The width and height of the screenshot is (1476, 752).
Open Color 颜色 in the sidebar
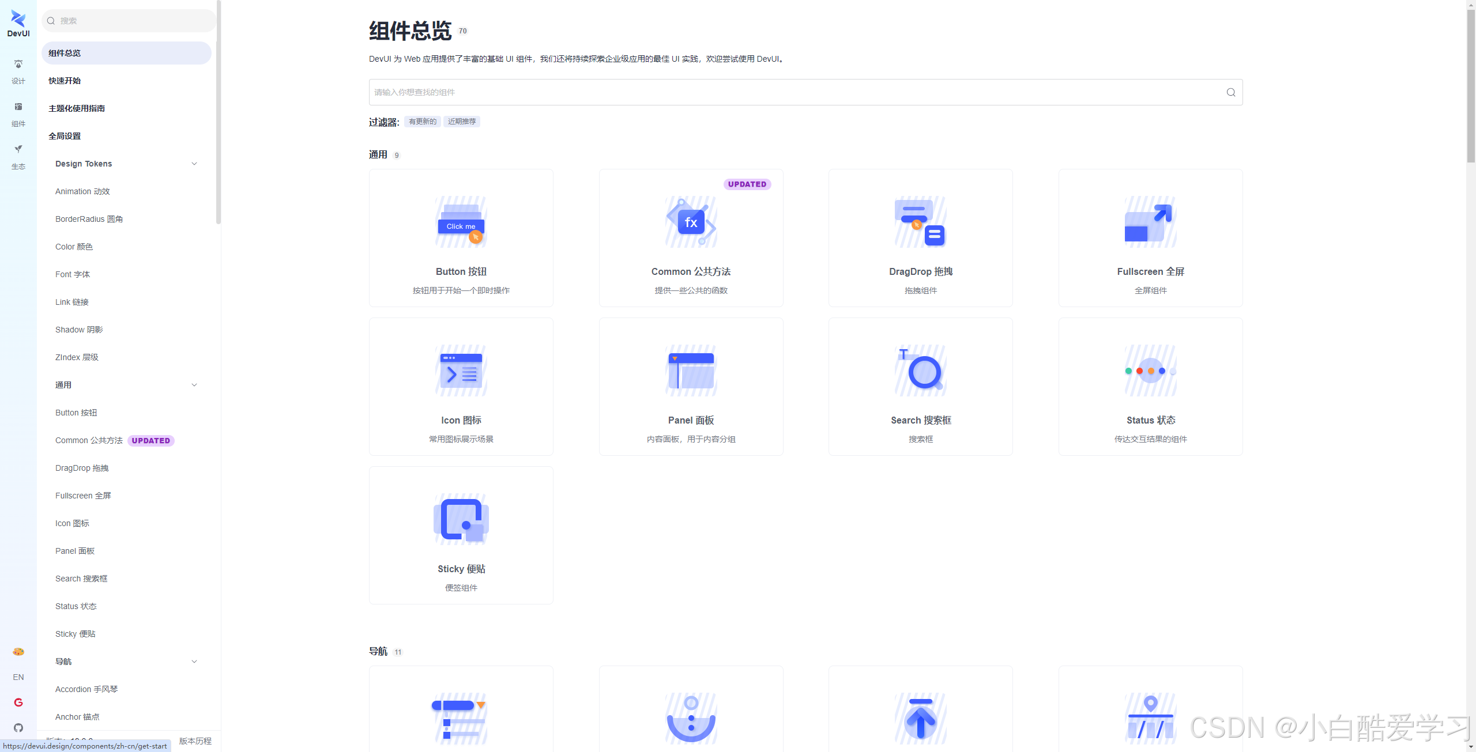(74, 247)
